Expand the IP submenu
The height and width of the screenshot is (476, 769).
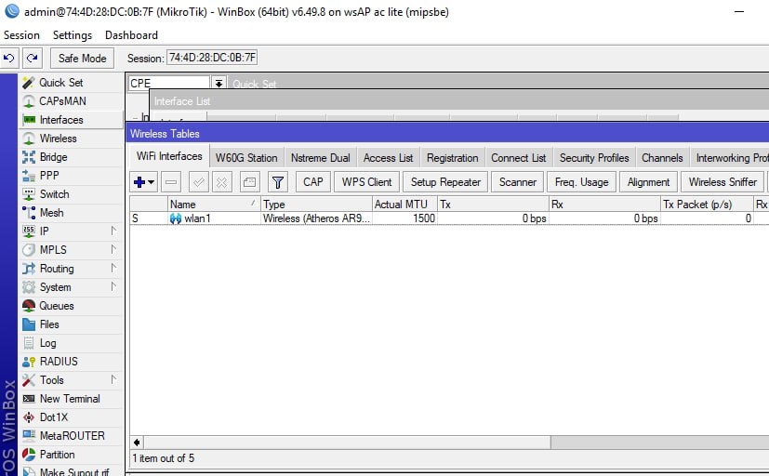(113, 231)
